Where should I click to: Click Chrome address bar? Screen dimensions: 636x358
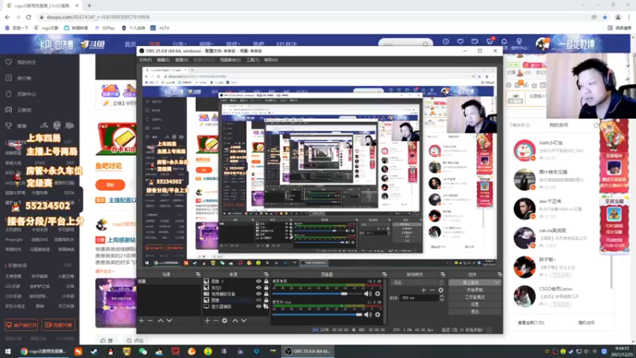point(314,17)
